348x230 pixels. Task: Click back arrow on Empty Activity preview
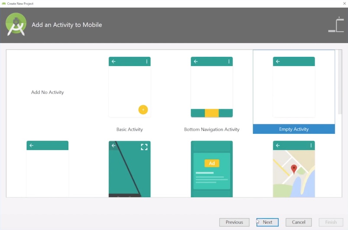(x=278, y=61)
